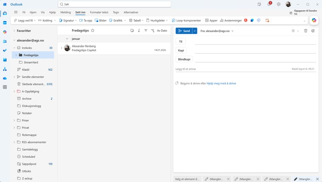322x182 pixels.
Task: Switch to the Vis tab
Action: tap(43, 12)
